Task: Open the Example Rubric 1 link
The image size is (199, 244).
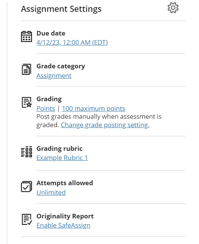Action: (62, 158)
